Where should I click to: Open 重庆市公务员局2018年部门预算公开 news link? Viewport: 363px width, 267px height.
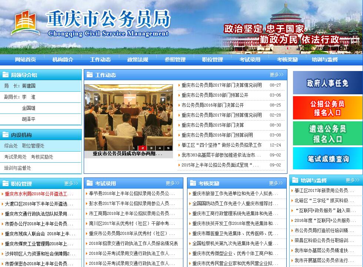pos(215,95)
